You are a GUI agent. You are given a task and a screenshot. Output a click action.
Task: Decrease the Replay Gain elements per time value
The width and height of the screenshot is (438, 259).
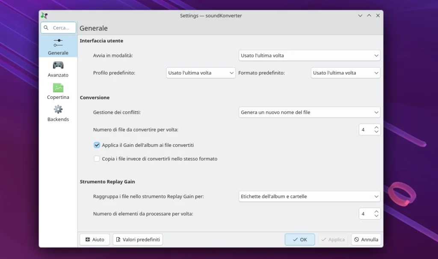tap(376, 216)
